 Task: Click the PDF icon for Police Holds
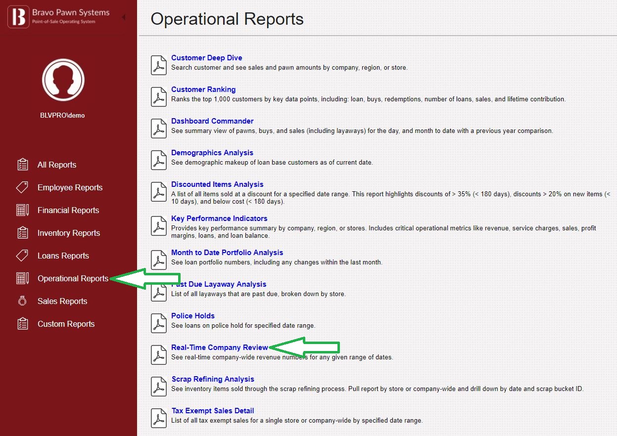[159, 323]
